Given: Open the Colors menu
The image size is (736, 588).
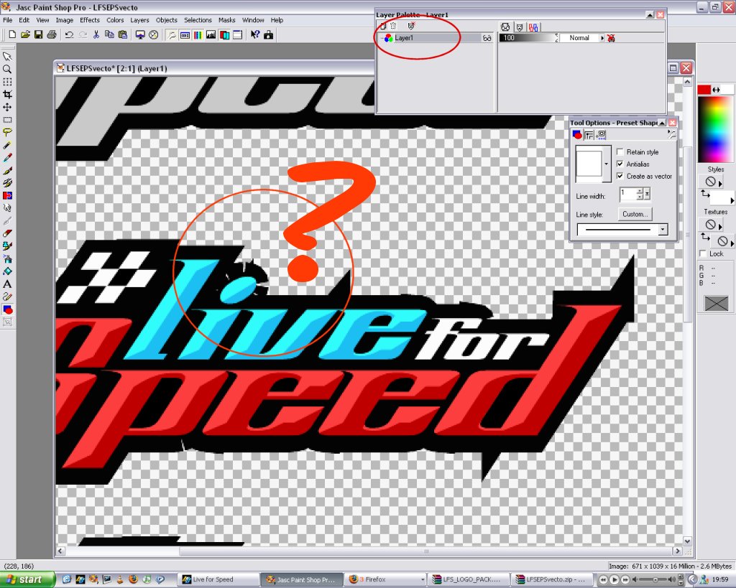Looking at the screenshot, I should [115, 20].
